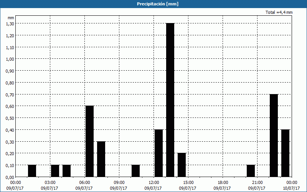307x192 pixels.
Task: Click the 0,90 y-axis value
Action: tap(10, 71)
